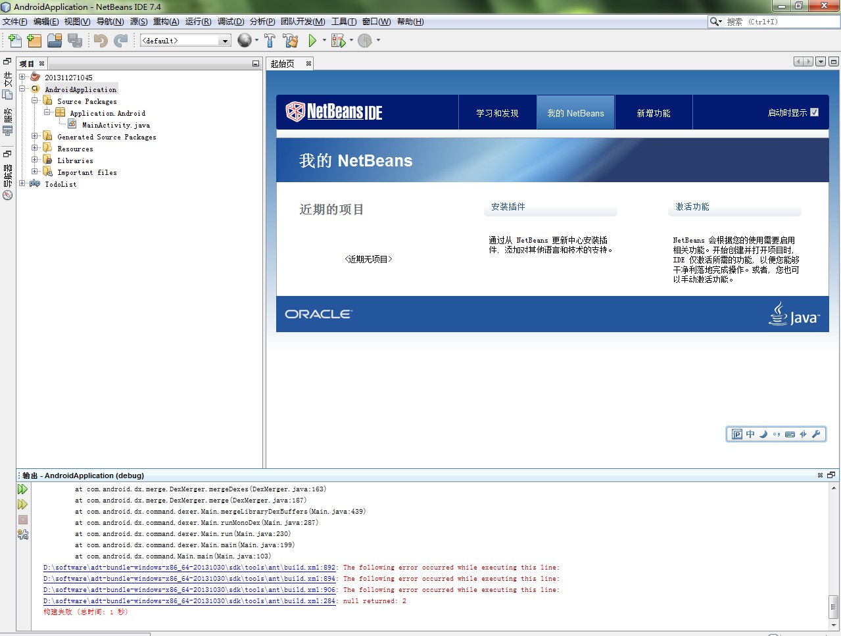Open the 文件(F) menu
Screen dimensions: 841x636
pos(15,22)
